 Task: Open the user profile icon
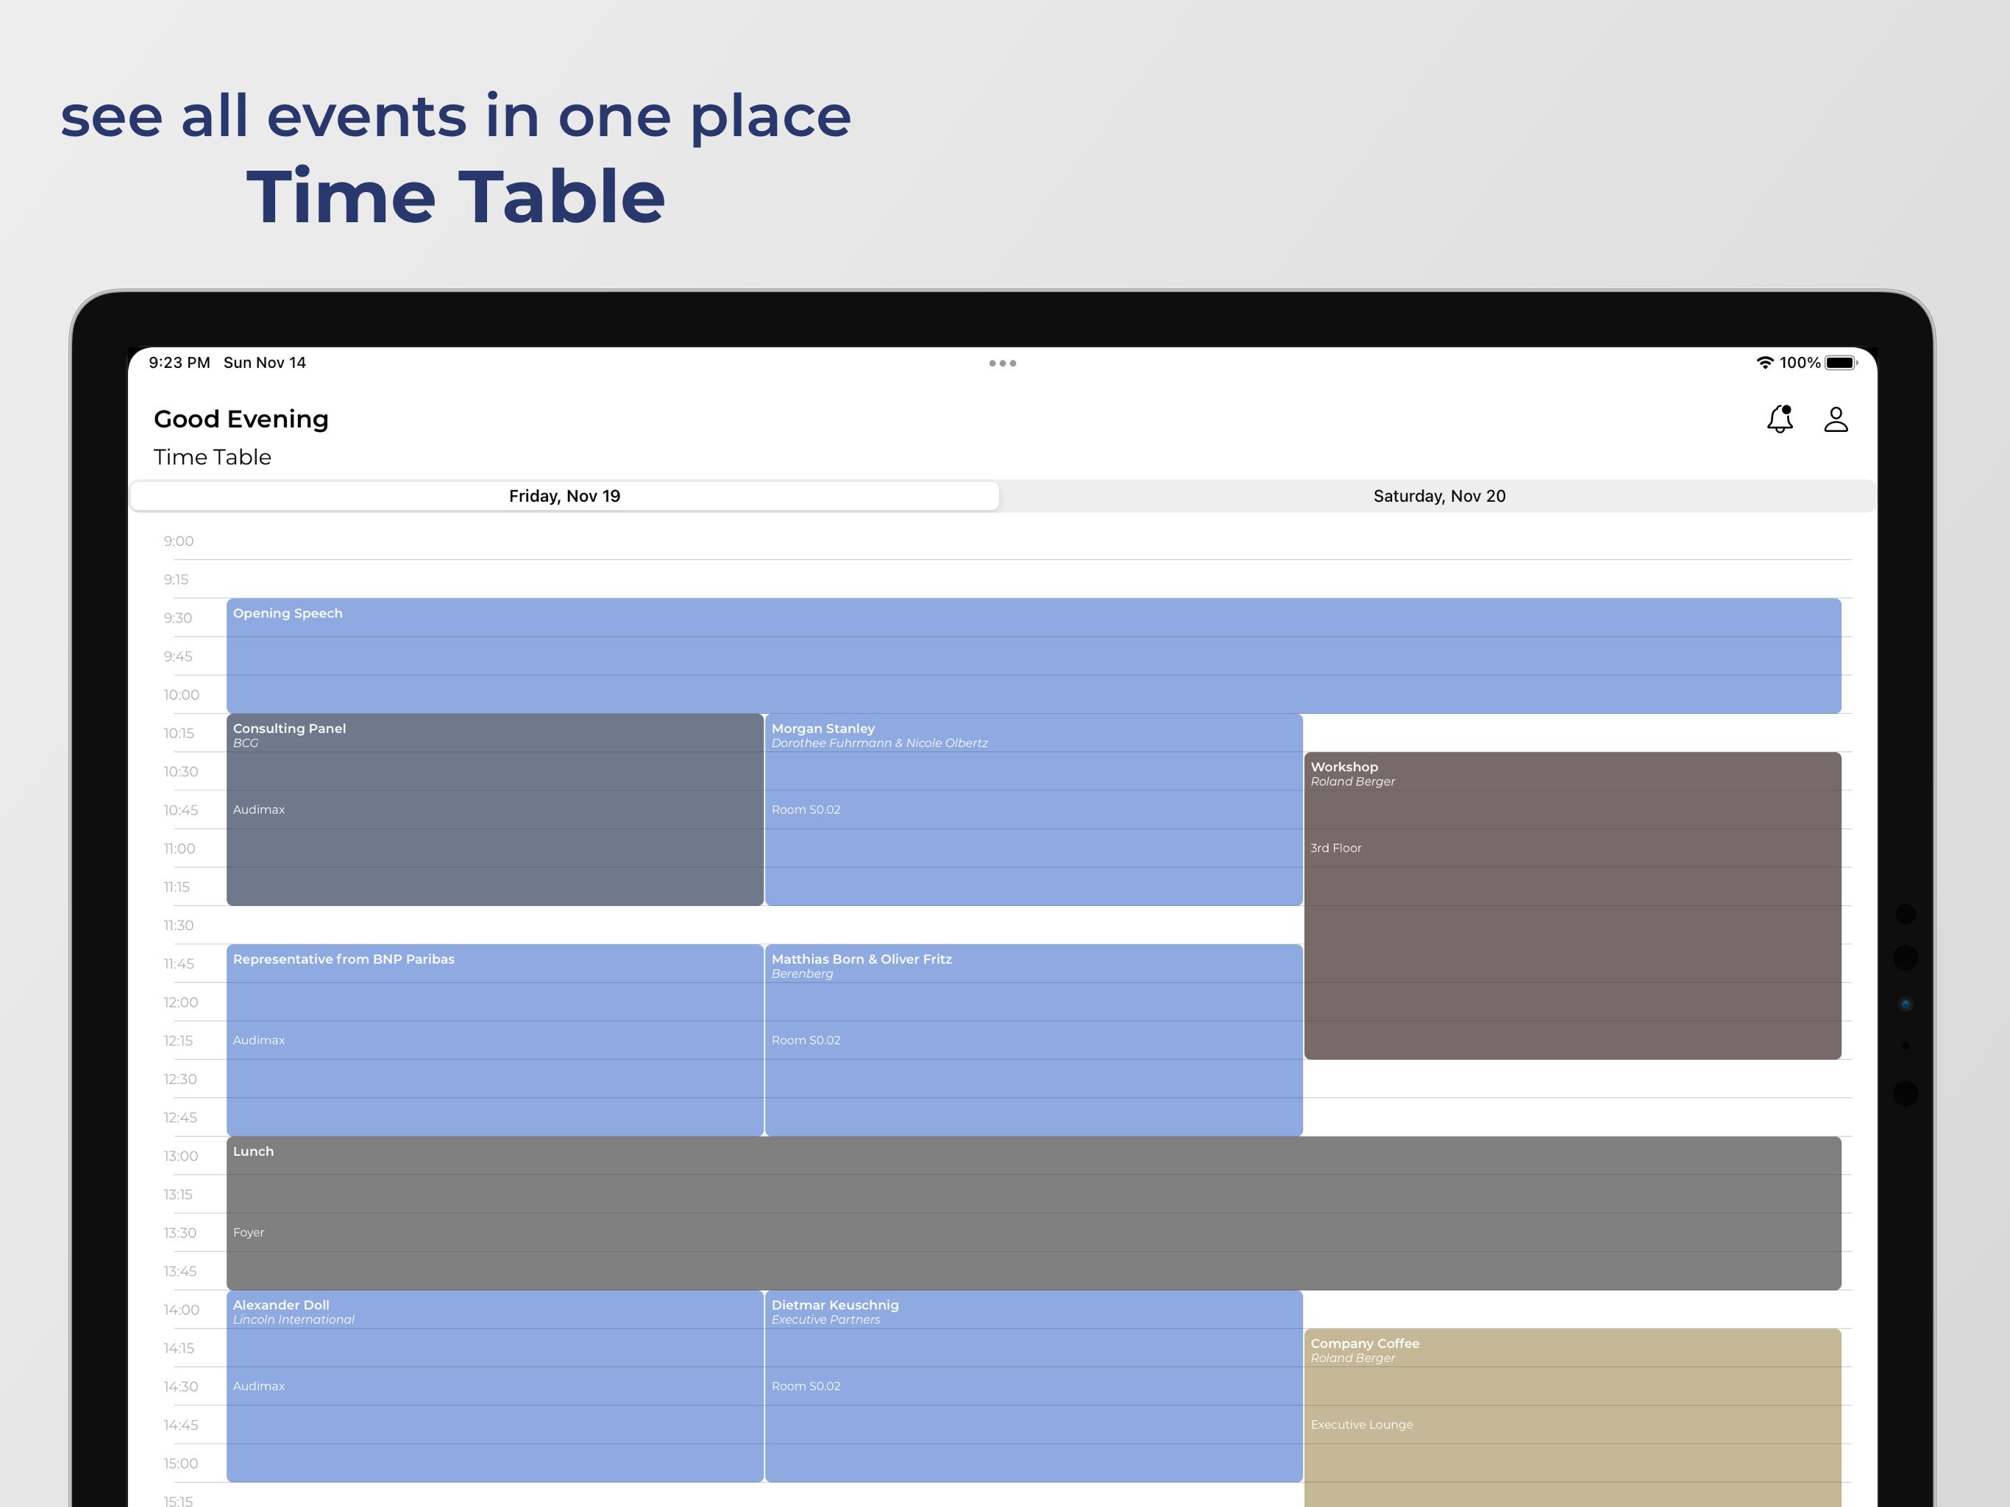click(x=1836, y=419)
